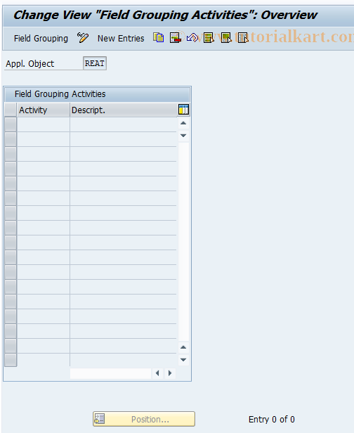Click first row Activity cell

44,124
